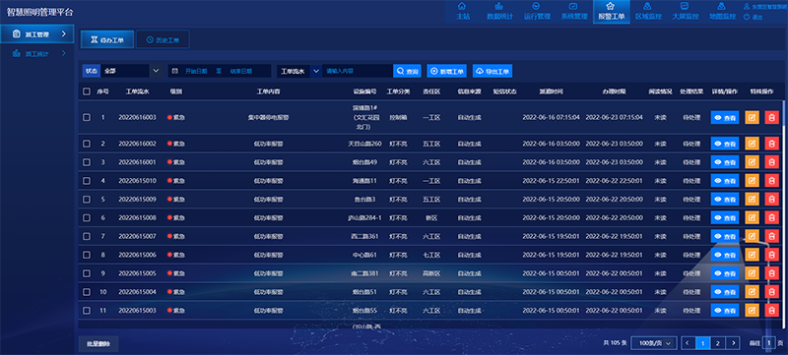Open the 大屏监控 top menu
This screenshot has height=355, width=788.
(685, 11)
